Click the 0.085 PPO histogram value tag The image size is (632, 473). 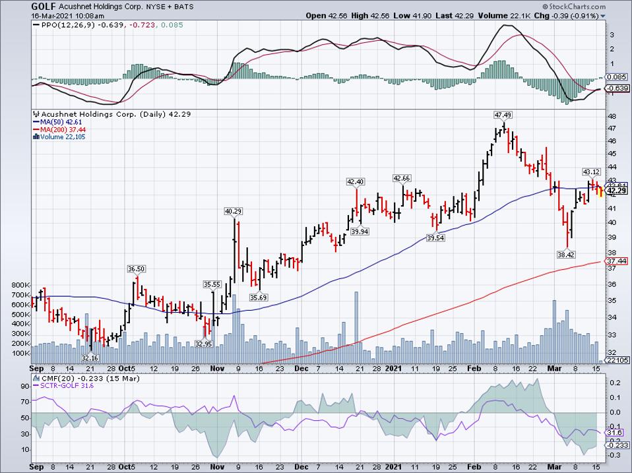click(617, 77)
